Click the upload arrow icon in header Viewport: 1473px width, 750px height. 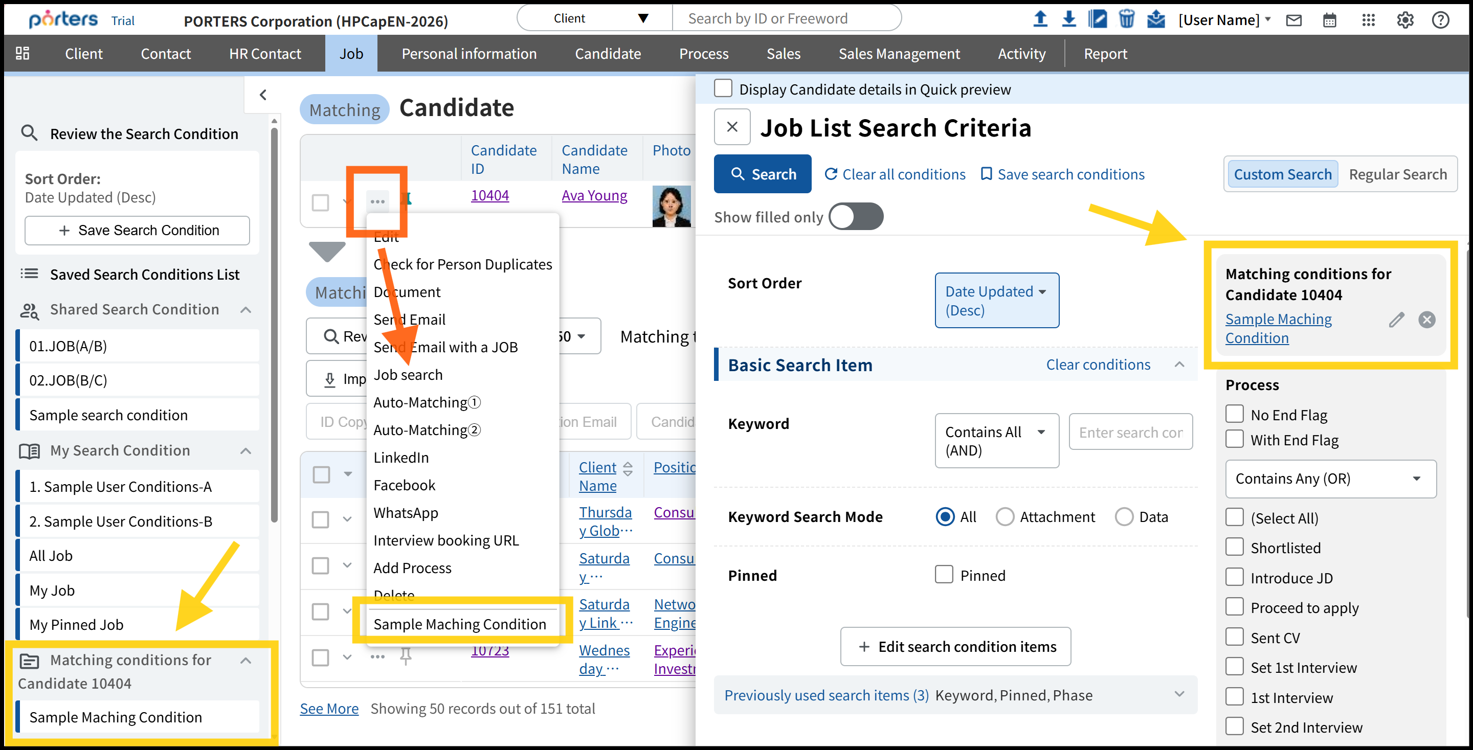coord(1040,19)
